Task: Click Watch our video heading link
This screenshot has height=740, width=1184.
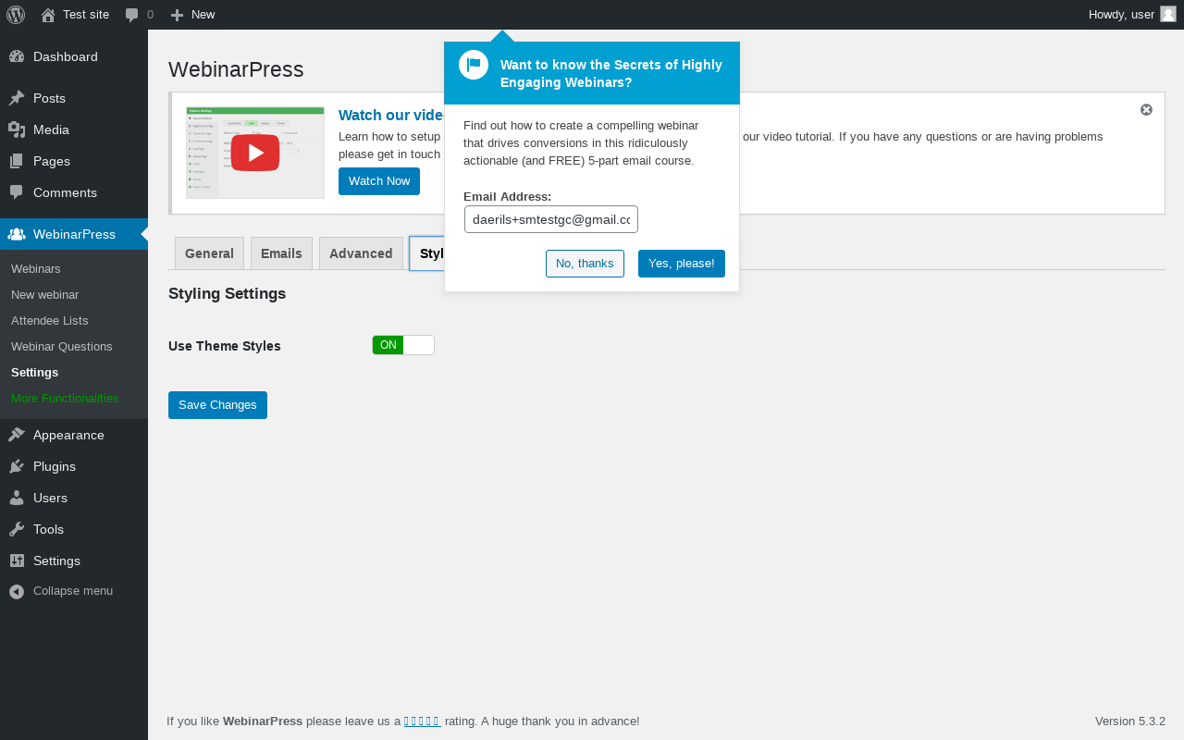Action: click(391, 115)
